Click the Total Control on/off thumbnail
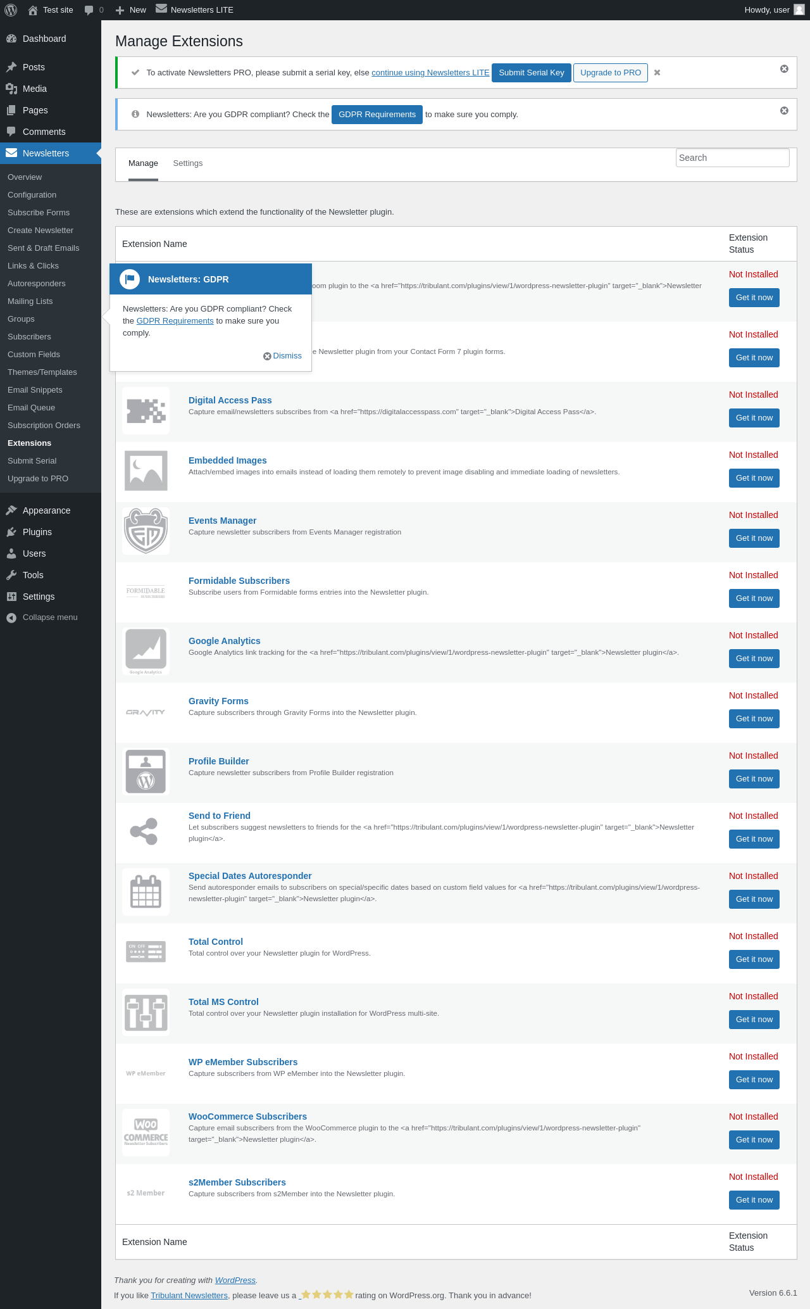Image resolution: width=810 pixels, height=1309 pixels. coord(146,952)
